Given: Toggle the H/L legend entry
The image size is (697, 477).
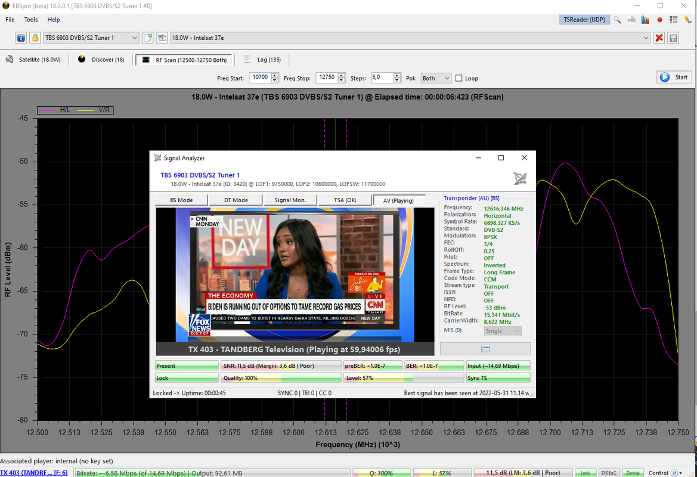Looking at the screenshot, I should pos(55,110).
